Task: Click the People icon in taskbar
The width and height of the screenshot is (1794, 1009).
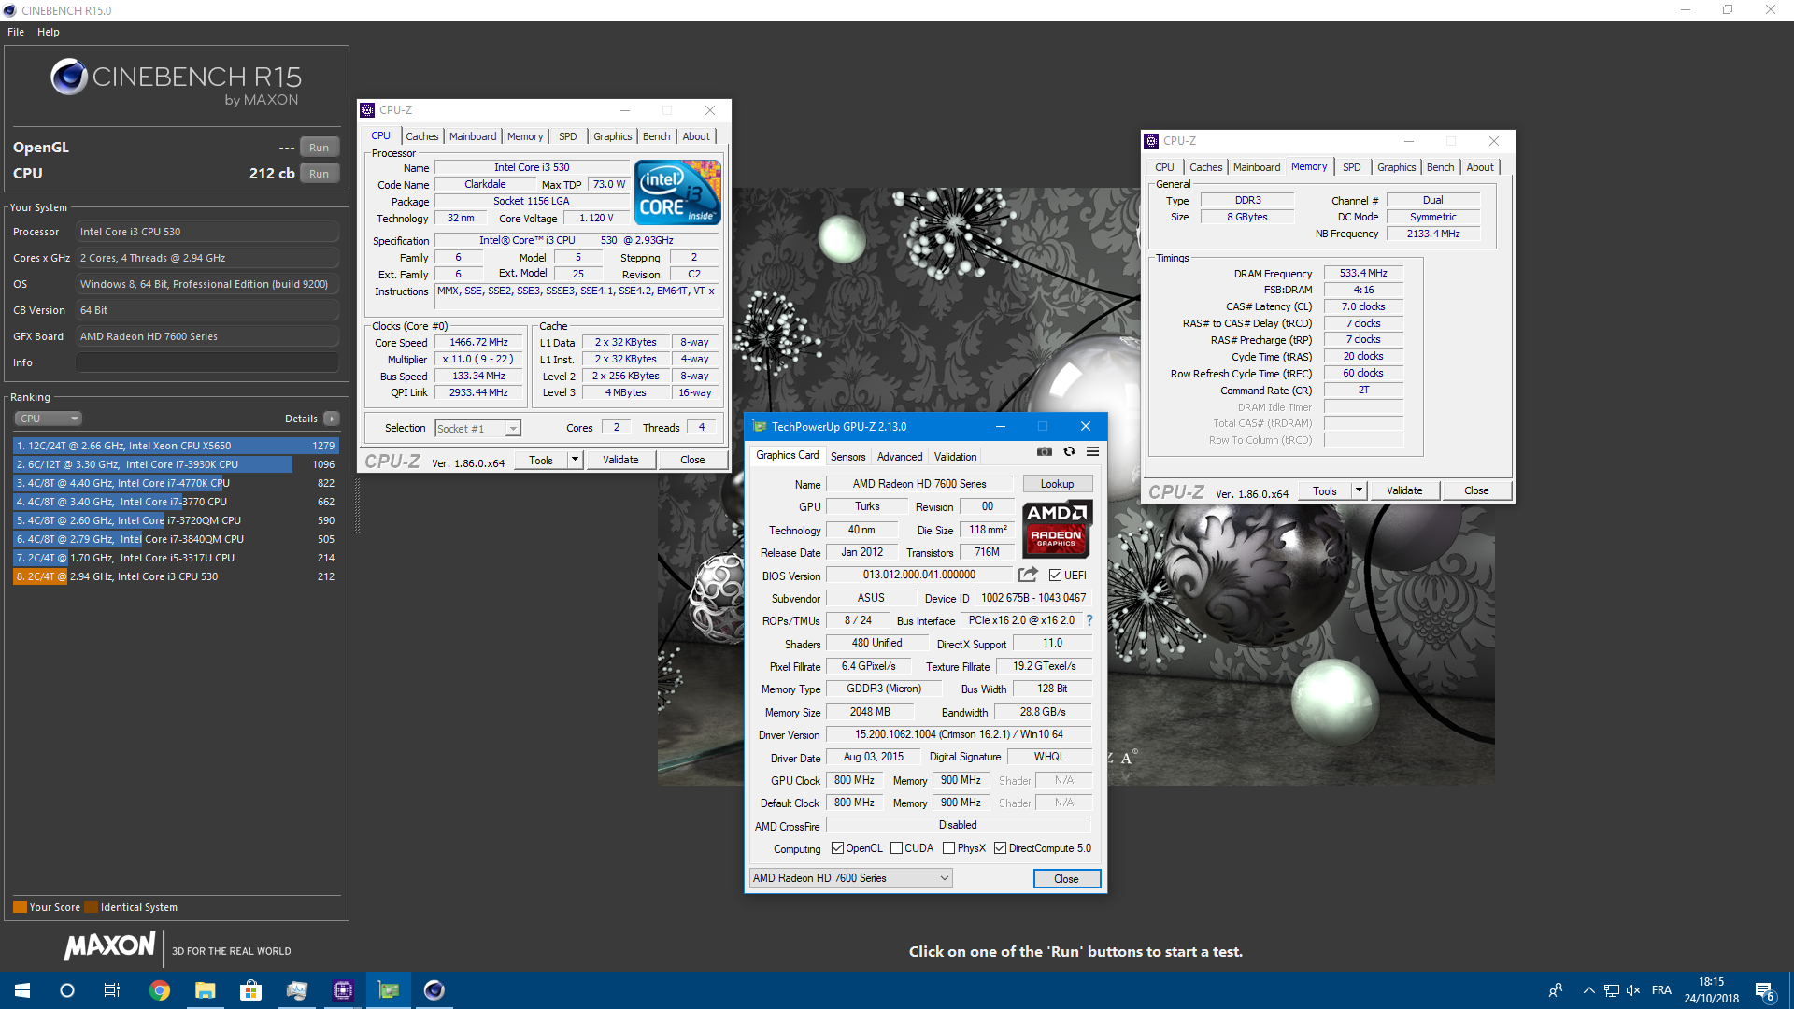Action: point(1556,990)
